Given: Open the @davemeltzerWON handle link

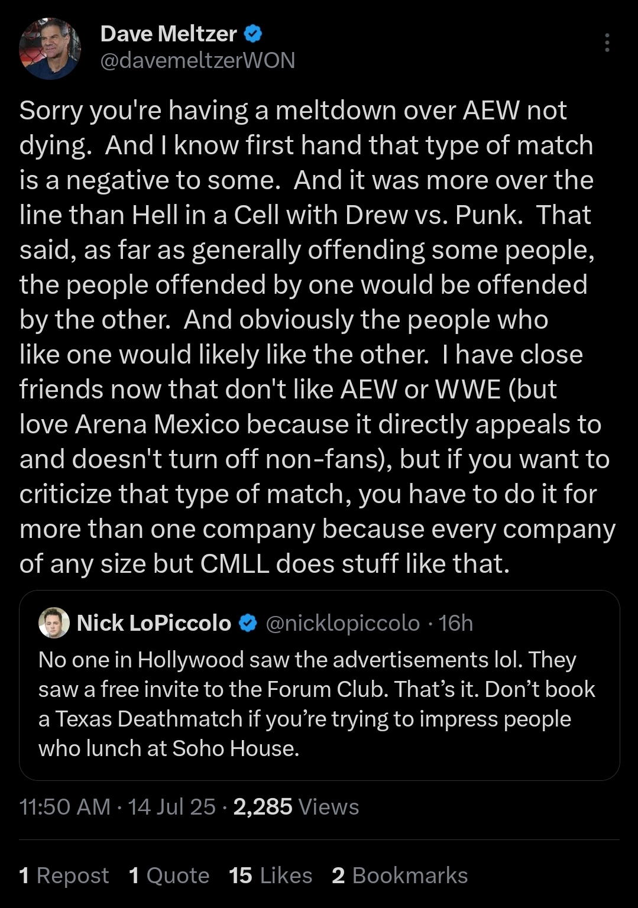Looking at the screenshot, I should pos(197,60).
